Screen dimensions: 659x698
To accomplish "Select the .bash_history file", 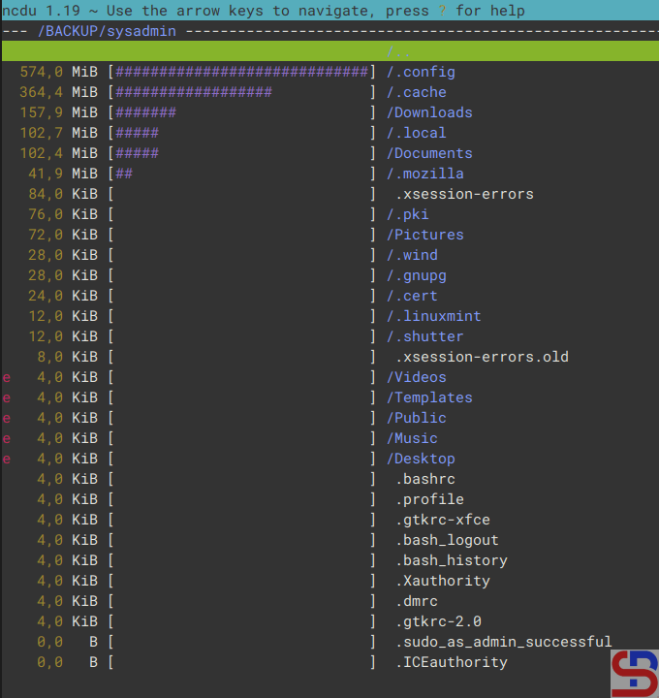I will 451,560.
